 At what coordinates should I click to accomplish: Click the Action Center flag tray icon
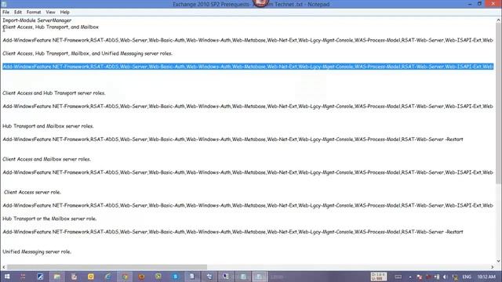[x=419, y=277]
